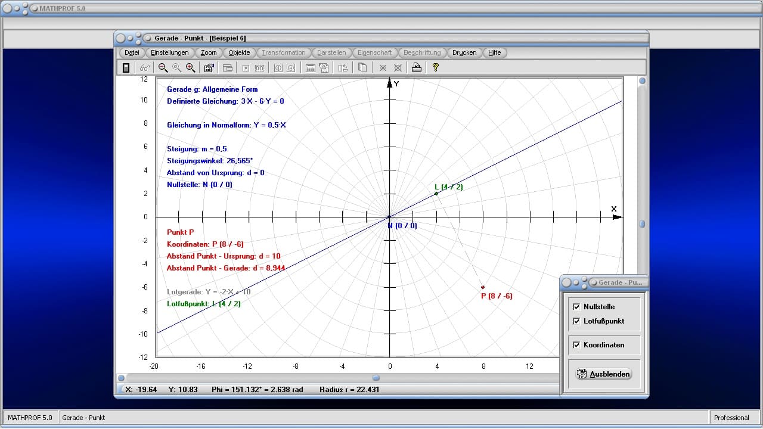Viewport: 763px width, 429px height.
Task: Open the Zoom menu
Action: (209, 52)
